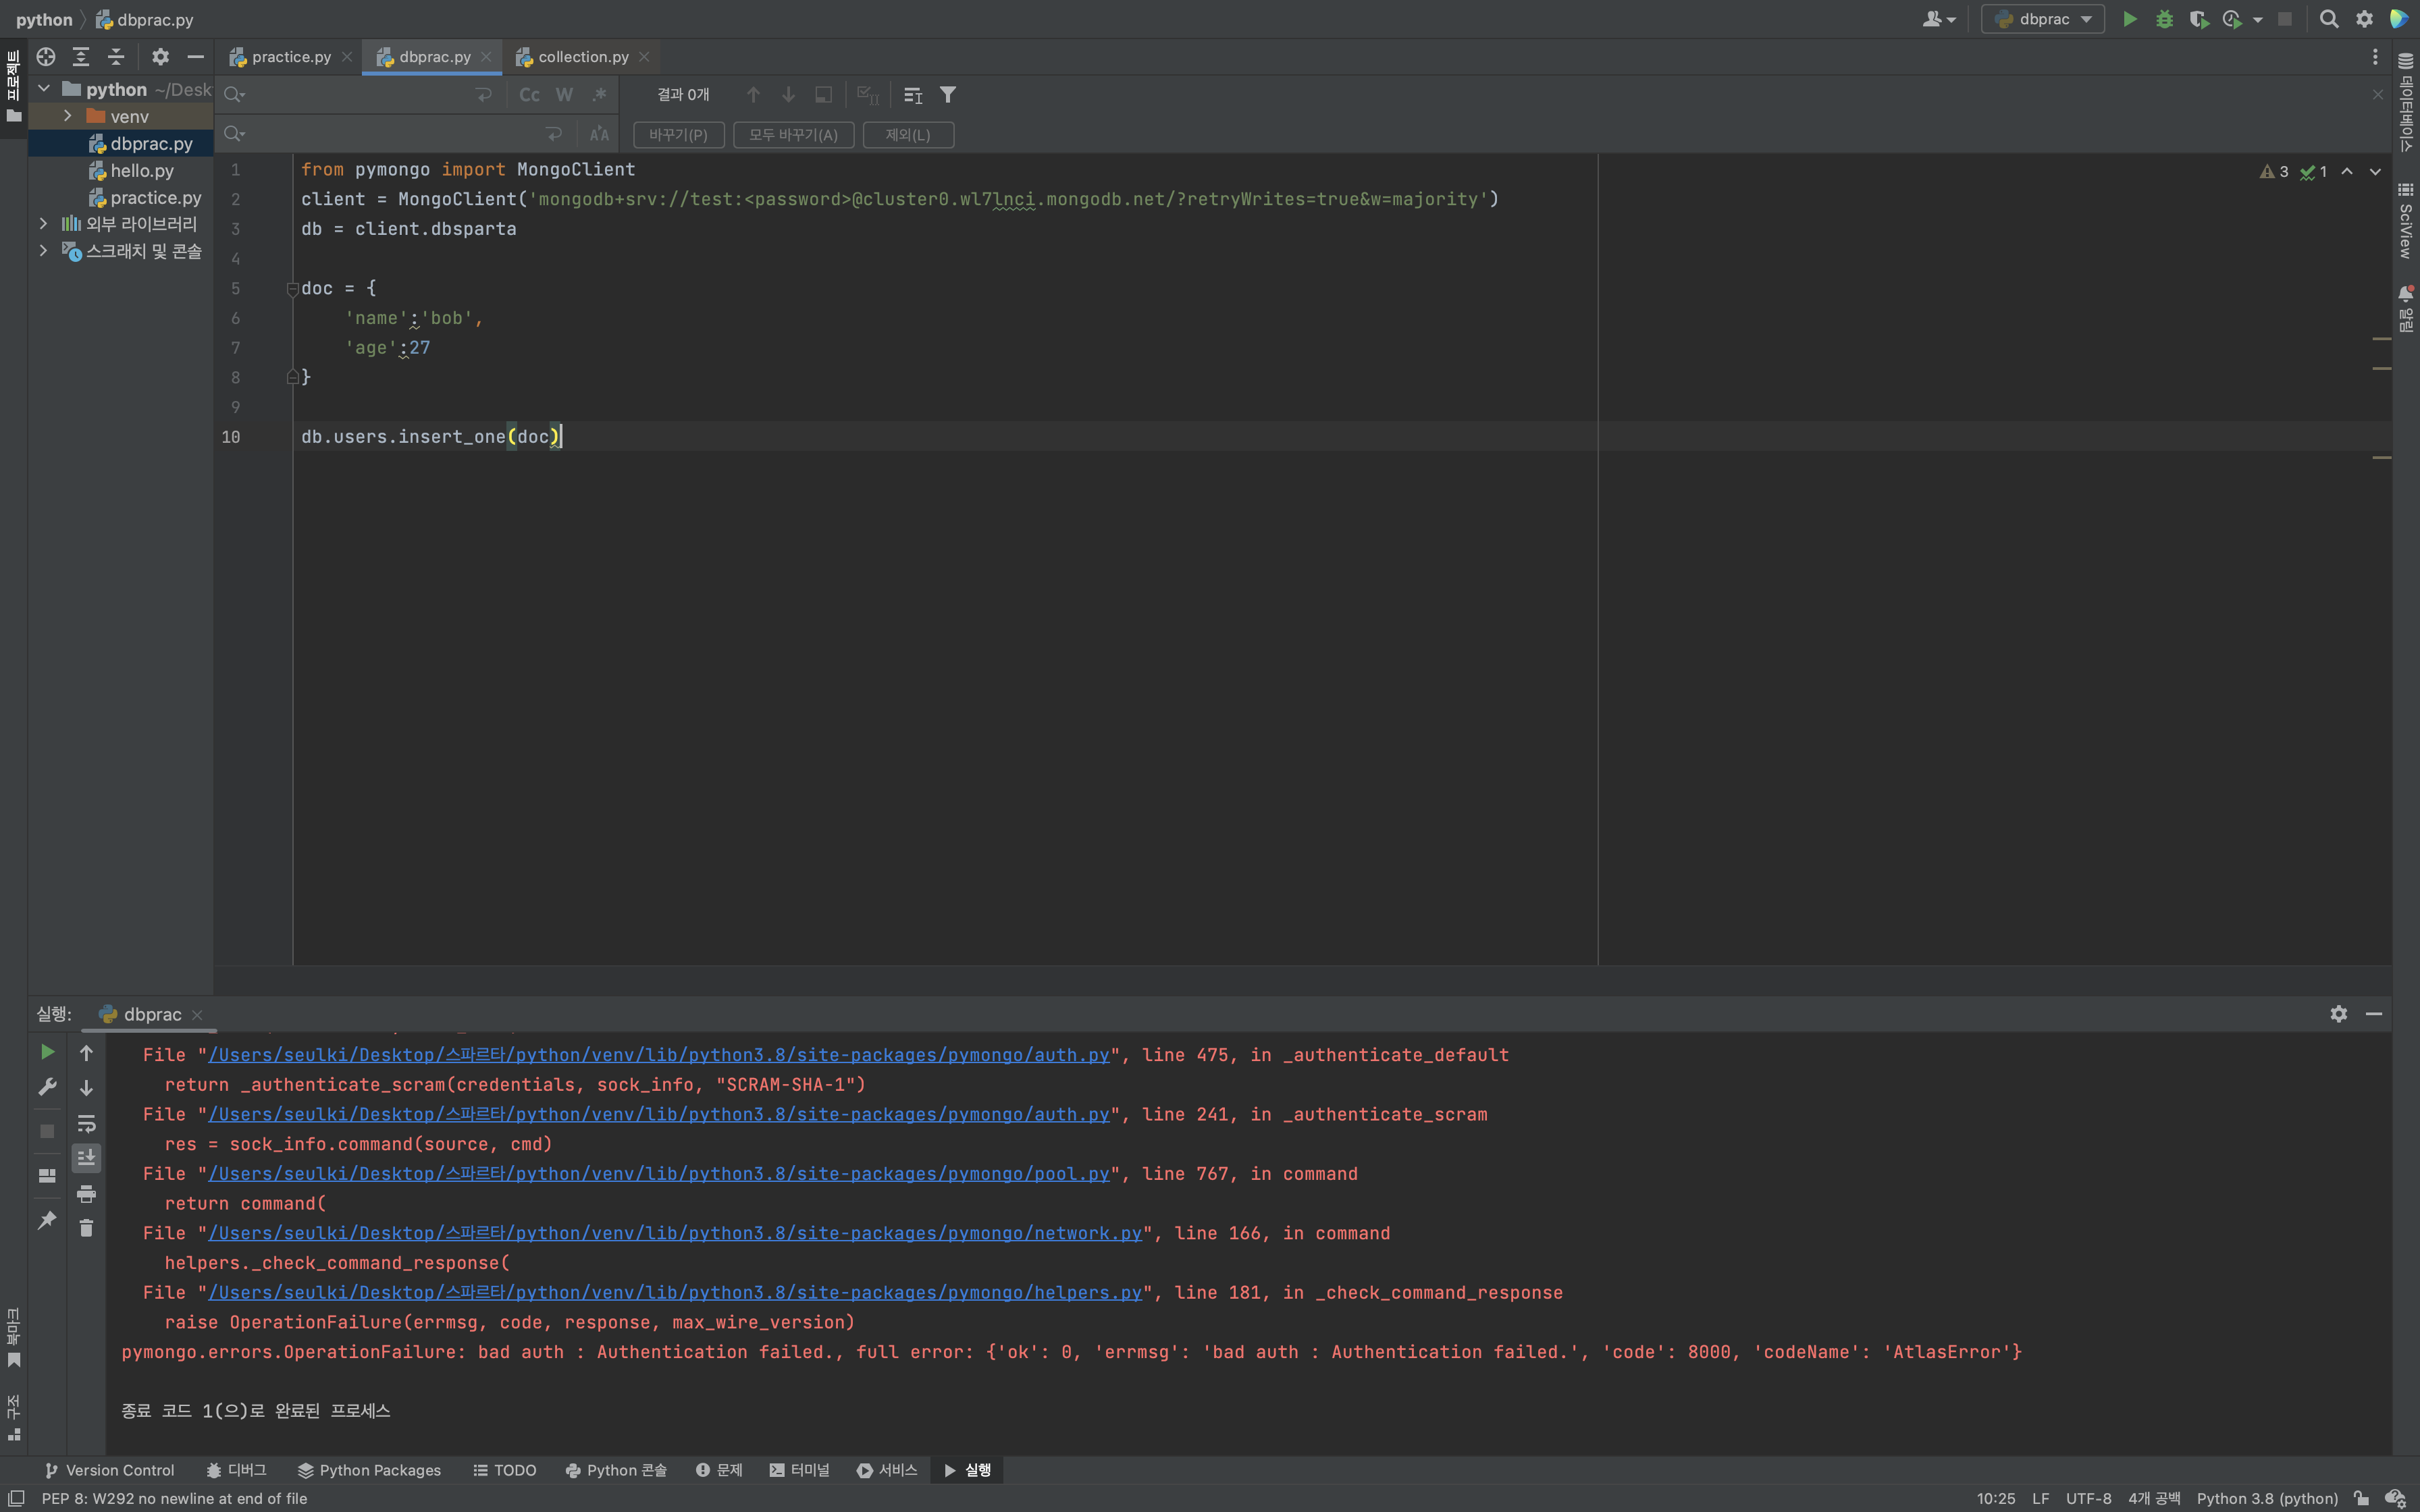
Task: Expand all in project tree toolbar
Action: (81, 57)
